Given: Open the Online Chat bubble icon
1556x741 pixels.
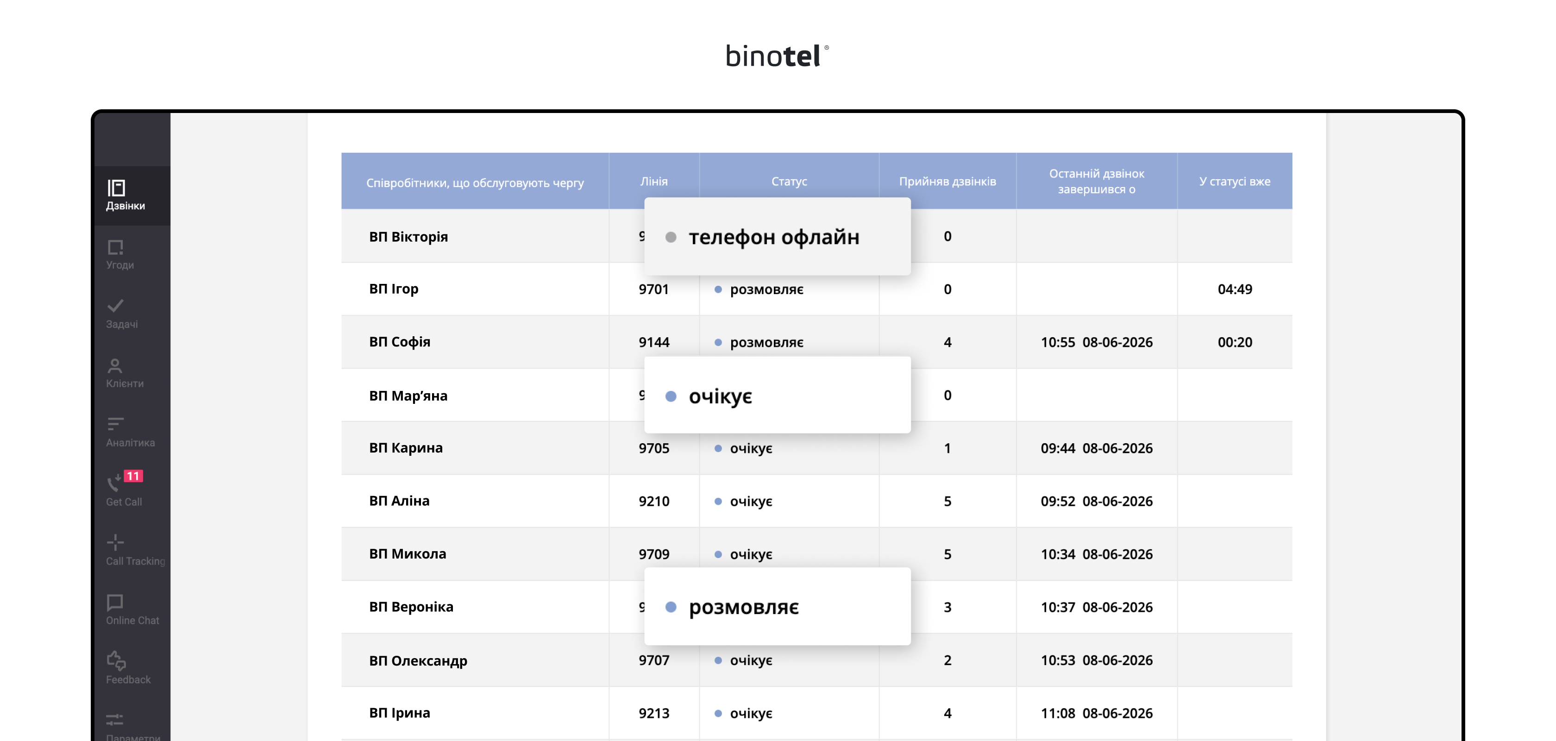Looking at the screenshot, I should pos(115,602).
